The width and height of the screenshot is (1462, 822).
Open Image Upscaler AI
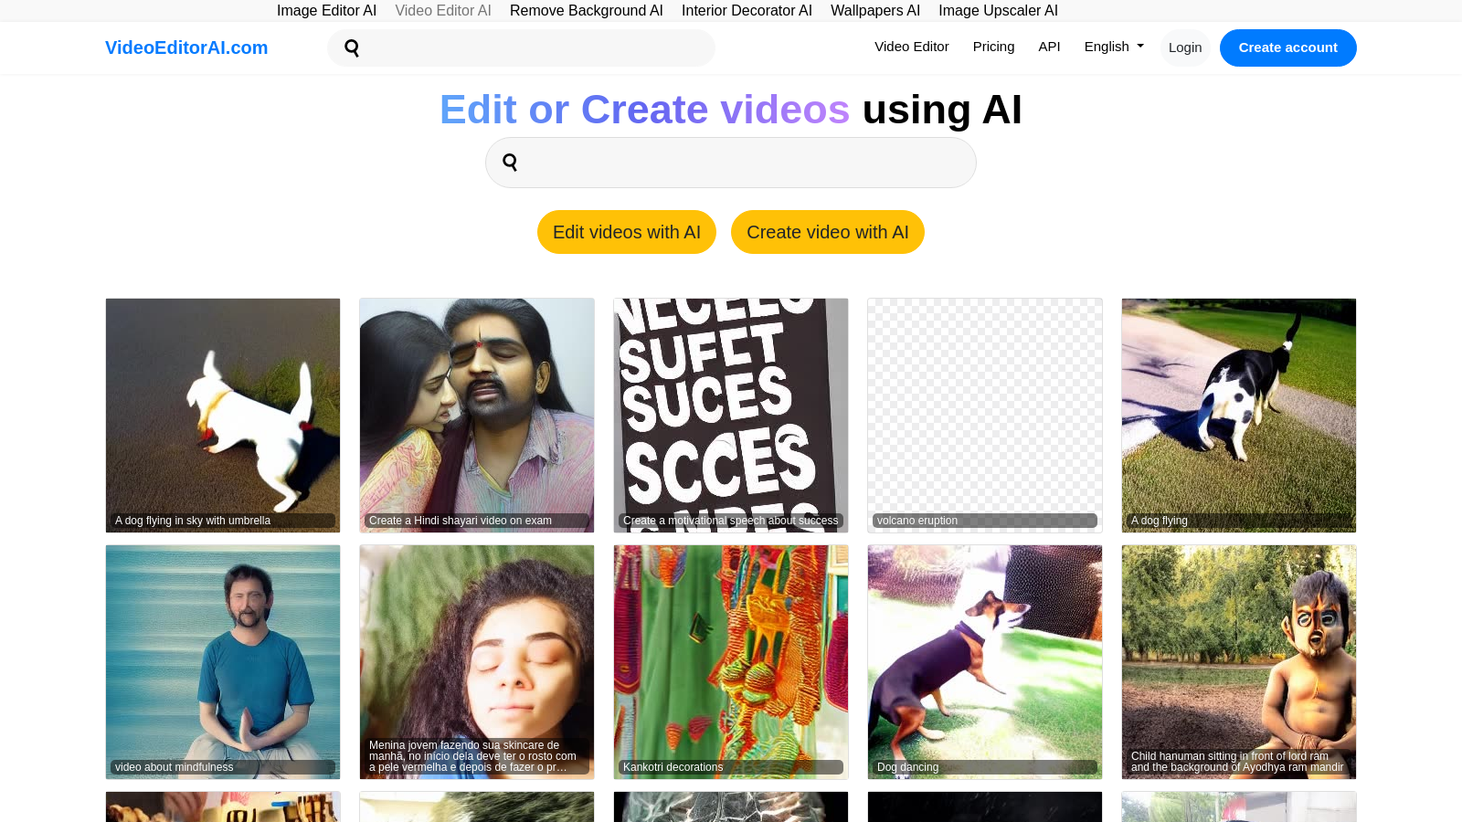pos(998,10)
